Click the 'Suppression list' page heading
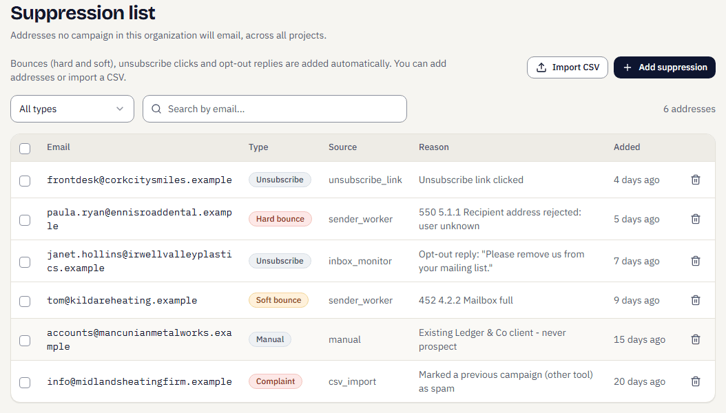 pyautogui.click(x=83, y=13)
